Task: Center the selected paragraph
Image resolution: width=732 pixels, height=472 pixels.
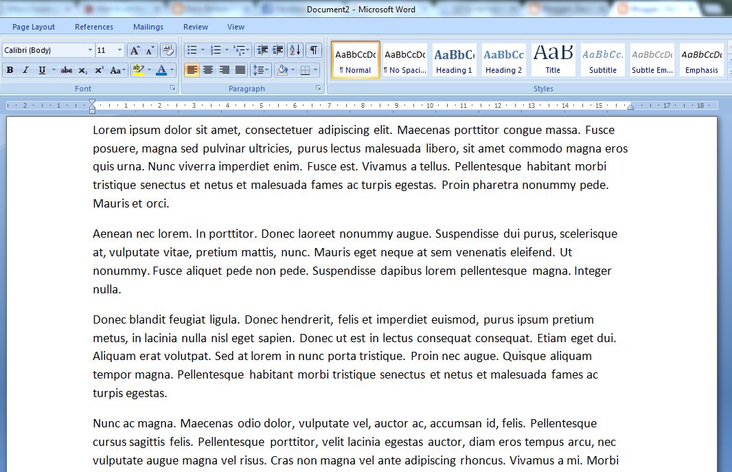Action: pyautogui.click(x=207, y=69)
